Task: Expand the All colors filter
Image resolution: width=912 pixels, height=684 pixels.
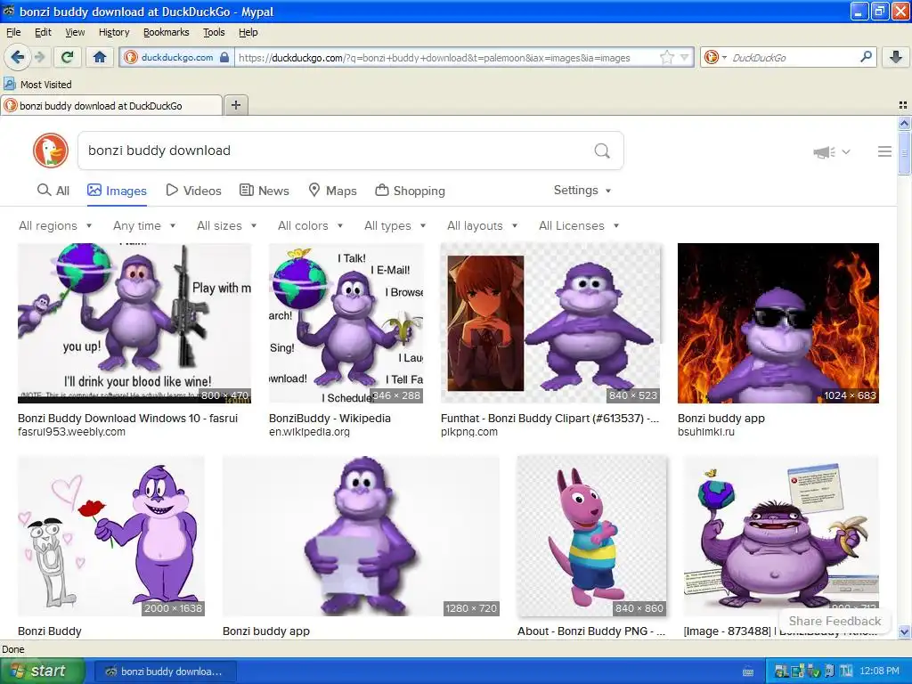Action: [x=311, y=225]
